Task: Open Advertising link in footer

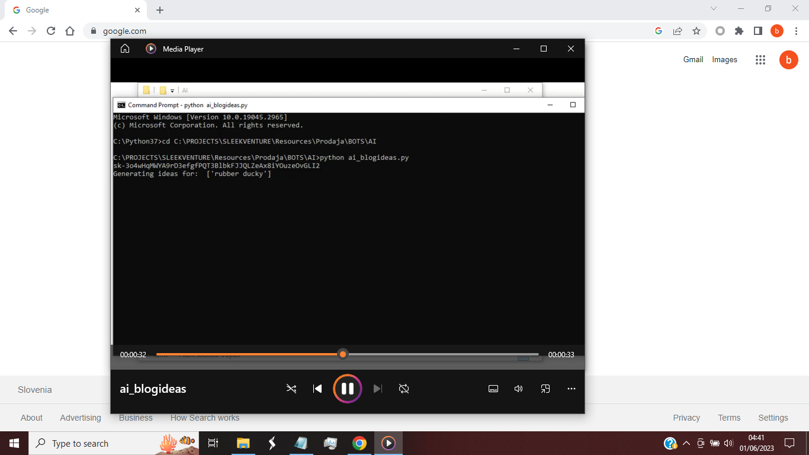Action: (x=81, y=418)
